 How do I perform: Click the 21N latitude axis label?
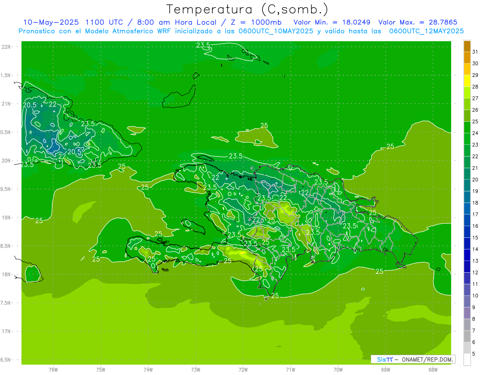coord(6,104)
